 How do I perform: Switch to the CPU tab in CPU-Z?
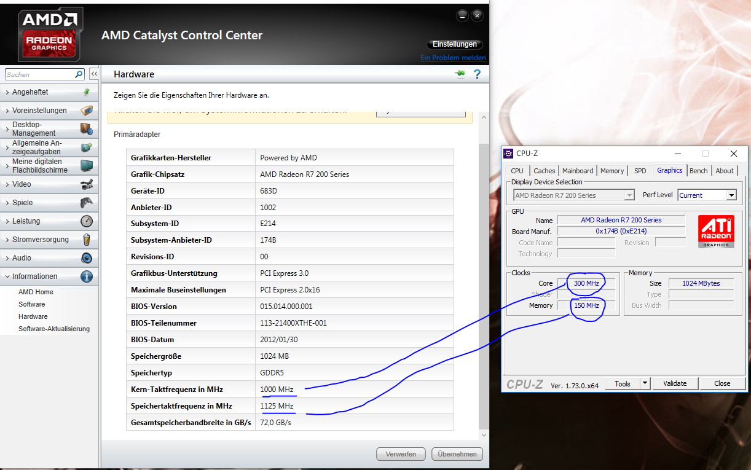(517, 171)
